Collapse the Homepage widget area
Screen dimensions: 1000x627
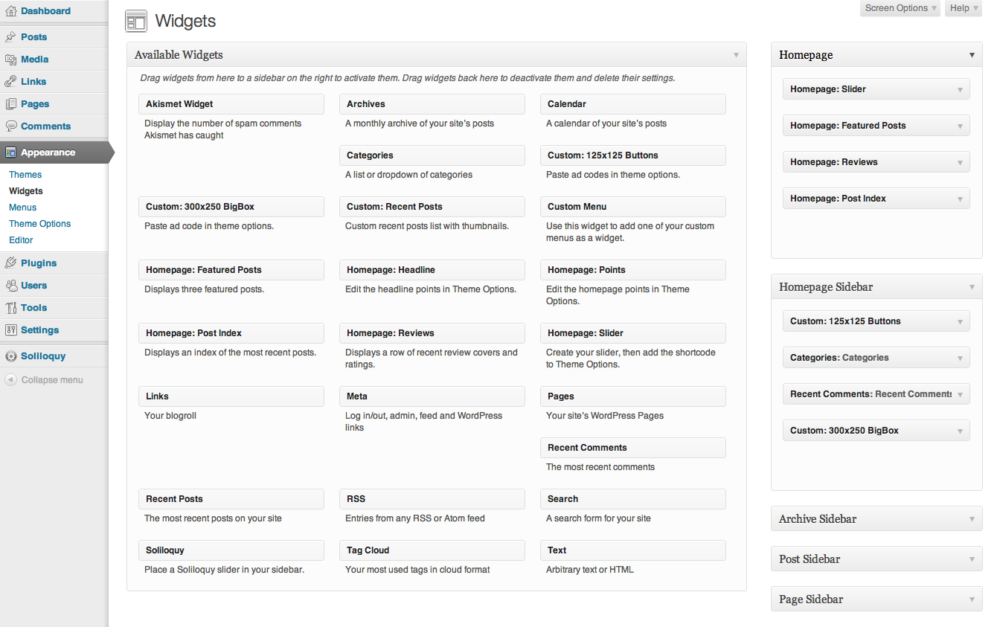tap(972, 55)
